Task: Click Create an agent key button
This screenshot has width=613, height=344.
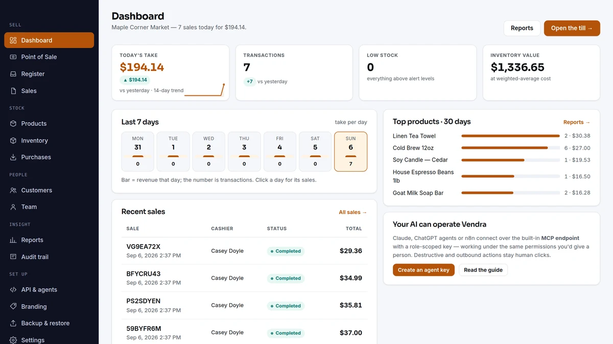Action: [423, 270]
